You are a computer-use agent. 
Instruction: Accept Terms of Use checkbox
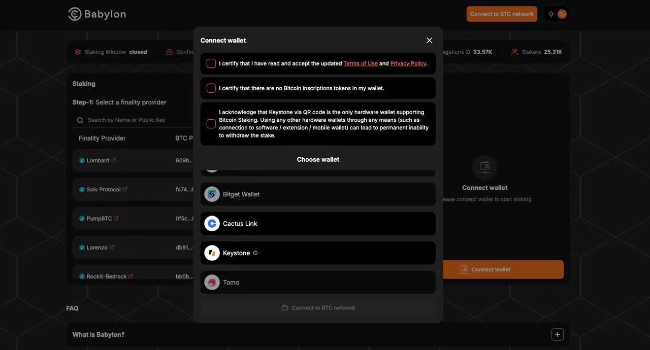(x=211, y=63)
